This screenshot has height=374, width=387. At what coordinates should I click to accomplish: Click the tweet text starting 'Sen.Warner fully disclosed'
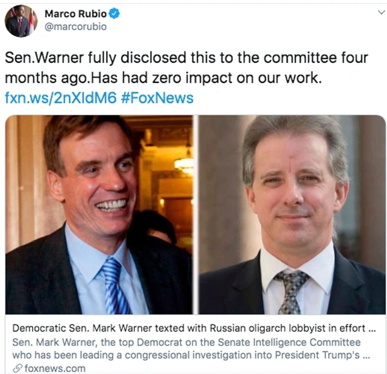pos(187,58)
